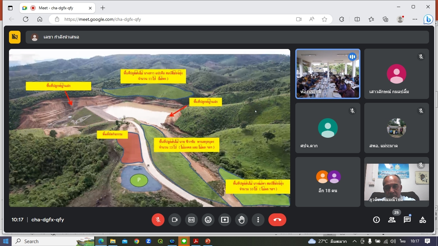This screenshot has width=438, height=246.
Task: Close the Meet browser tab
Action: click(x=90, y=8)
